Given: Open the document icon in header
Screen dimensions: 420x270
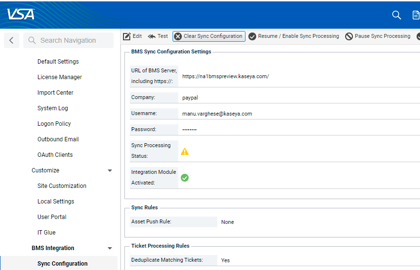Looking at the screenshot, I should pos(416,15).
